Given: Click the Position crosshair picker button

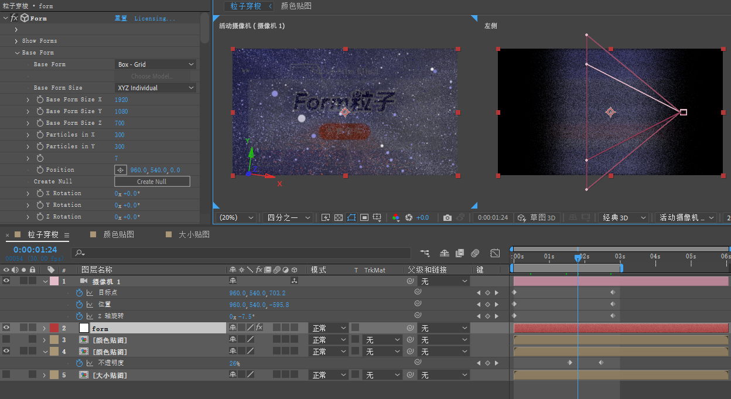Looking at the screenshot, I should (x=120, y=170).
